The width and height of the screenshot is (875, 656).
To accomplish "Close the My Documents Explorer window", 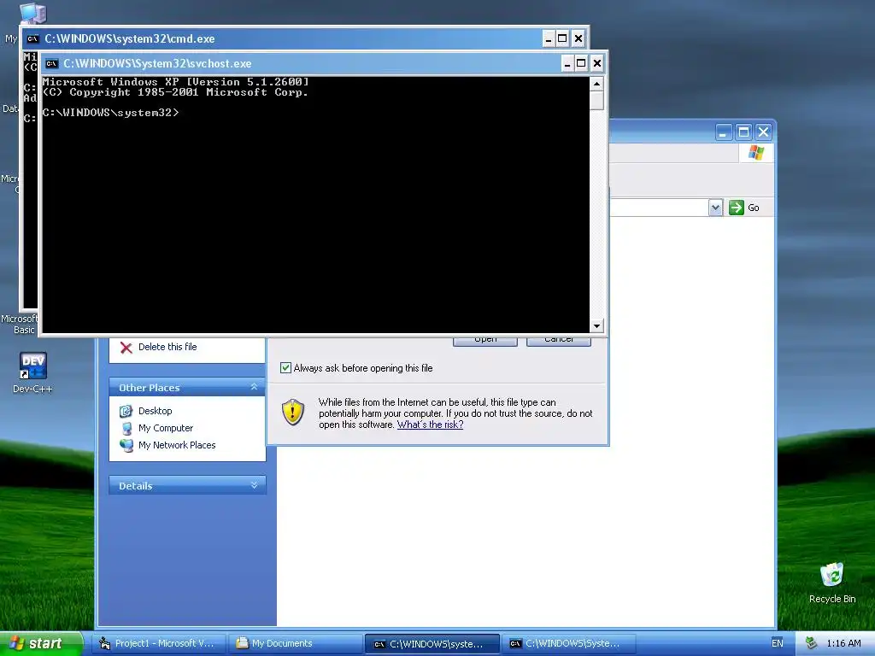I will click(763, 132).
